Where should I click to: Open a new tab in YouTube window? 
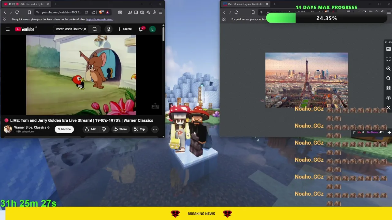coord(55,4)
